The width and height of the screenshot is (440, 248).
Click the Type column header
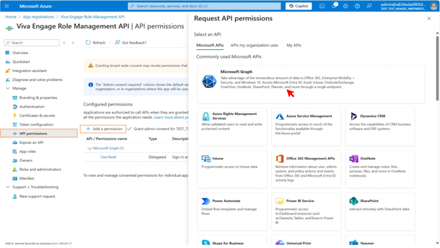pos(153,139)
